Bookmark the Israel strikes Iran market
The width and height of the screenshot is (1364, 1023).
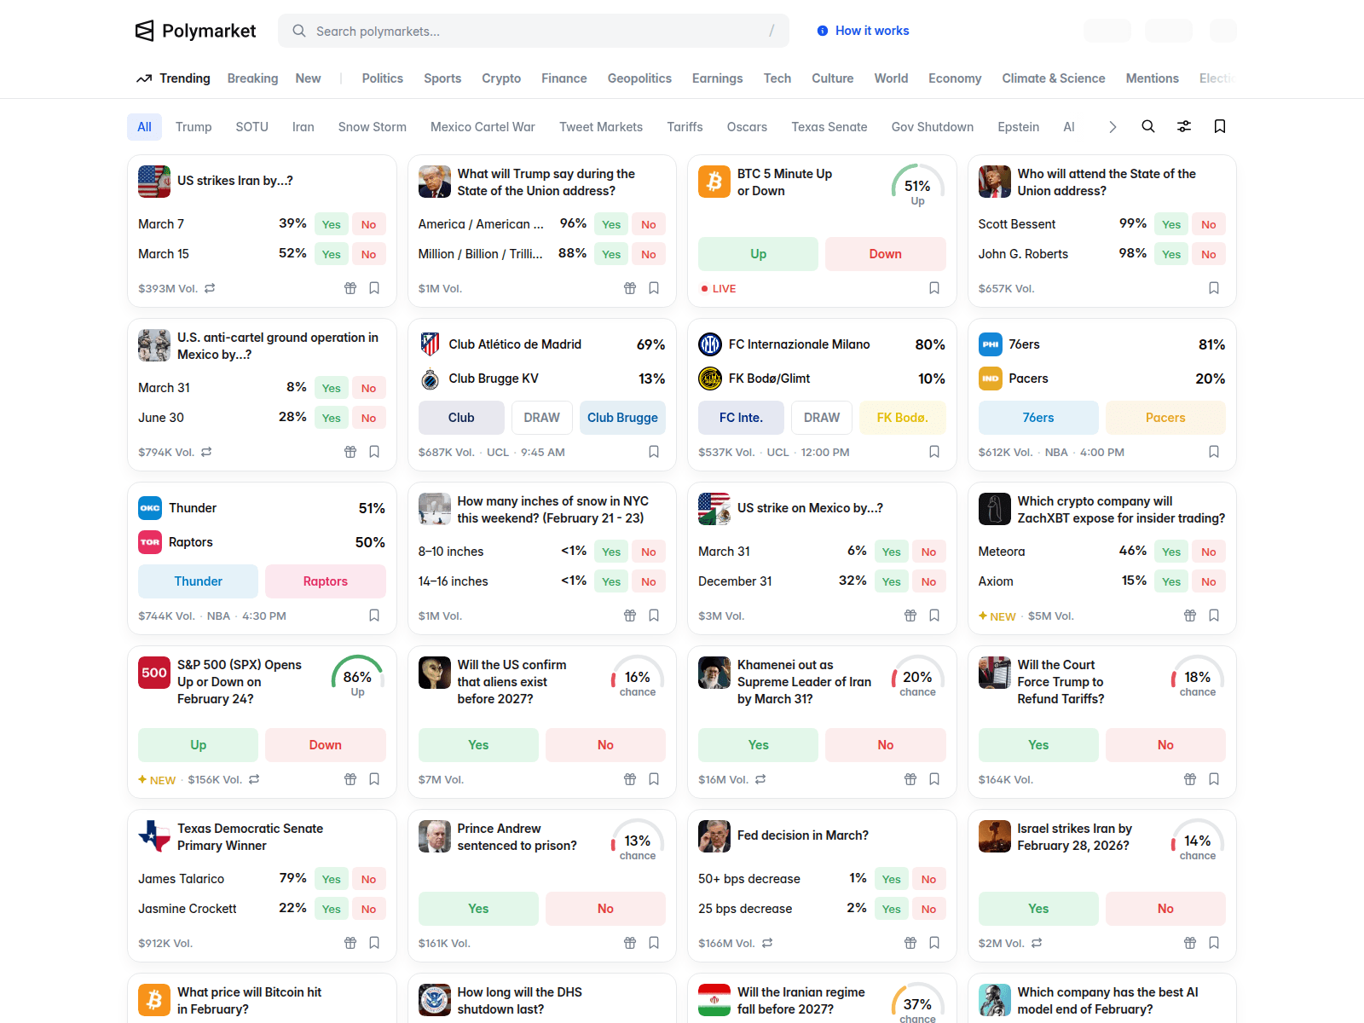click(x=1214, y=943)
